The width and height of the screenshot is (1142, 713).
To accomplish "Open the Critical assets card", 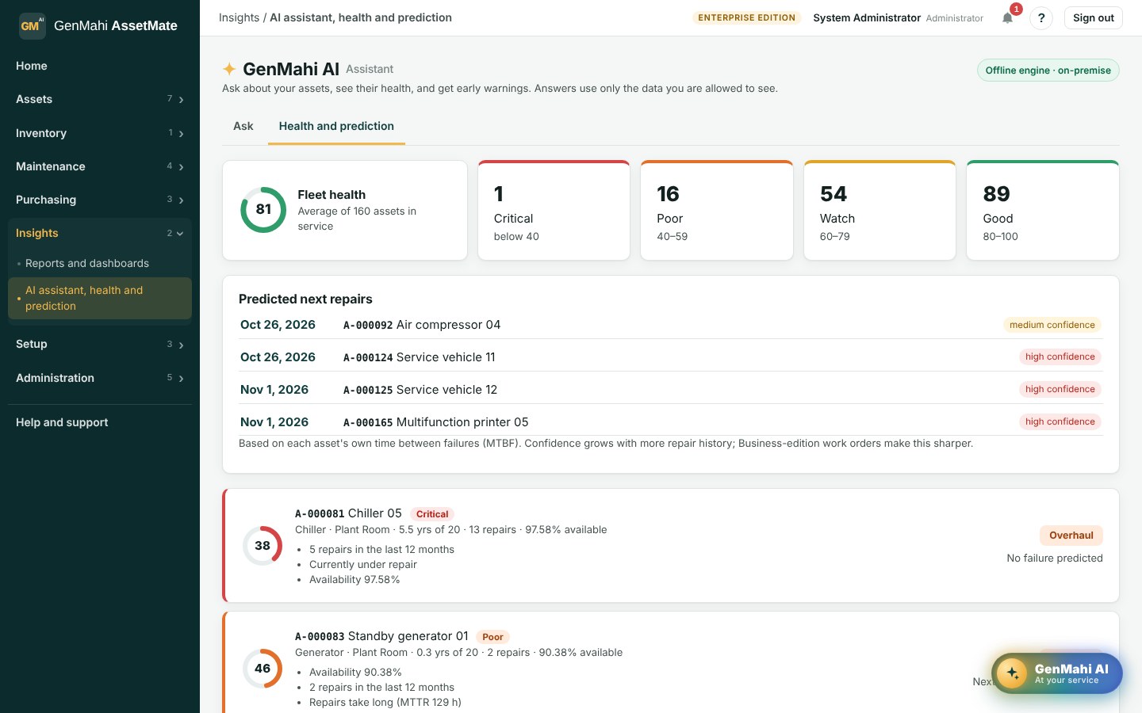I will [554, 210].
